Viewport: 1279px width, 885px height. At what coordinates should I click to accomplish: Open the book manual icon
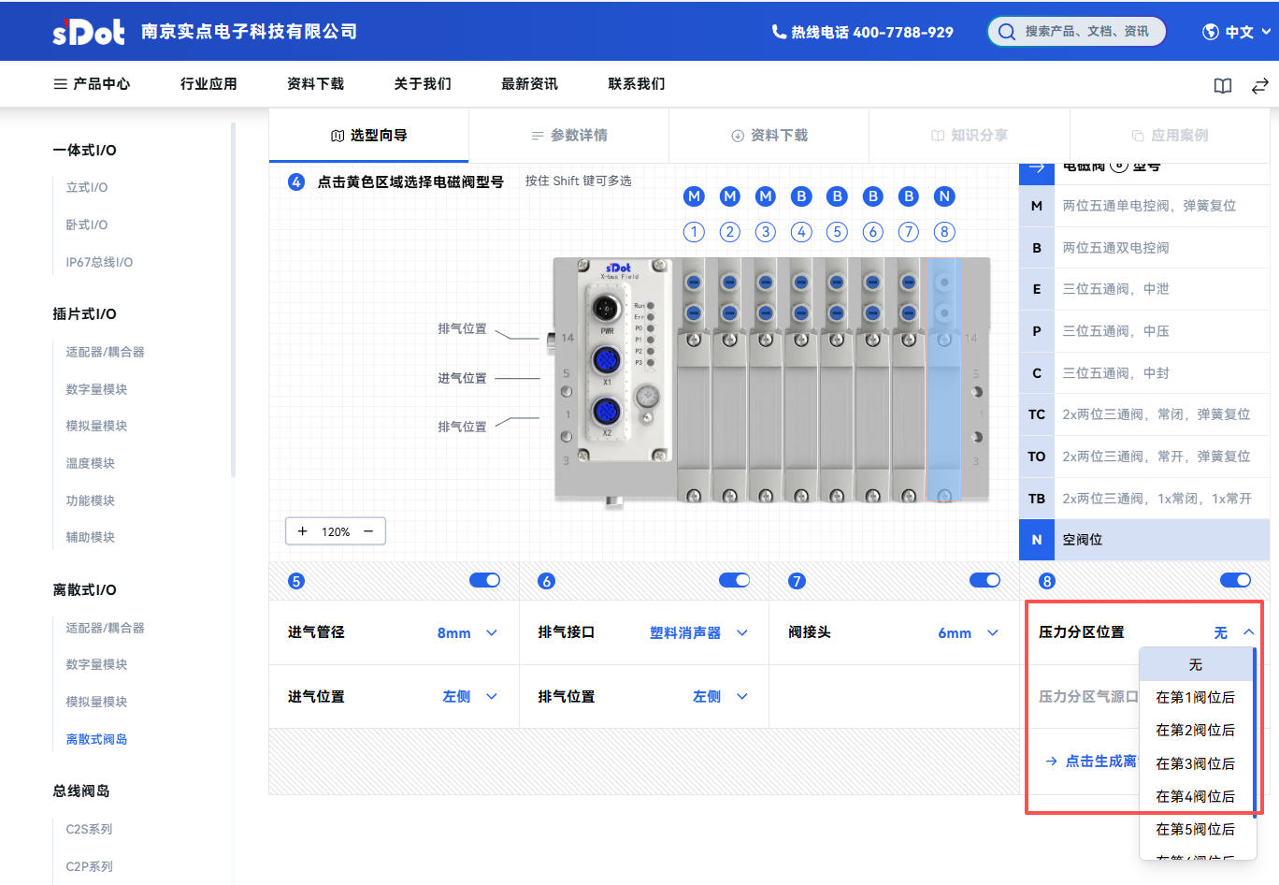pyautogui.click(x=1222, y=86)
